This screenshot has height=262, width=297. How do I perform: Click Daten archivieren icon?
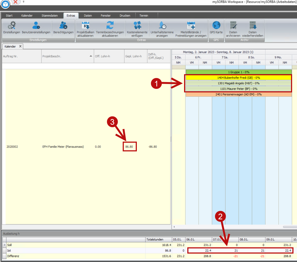click(x=233, y=26)
